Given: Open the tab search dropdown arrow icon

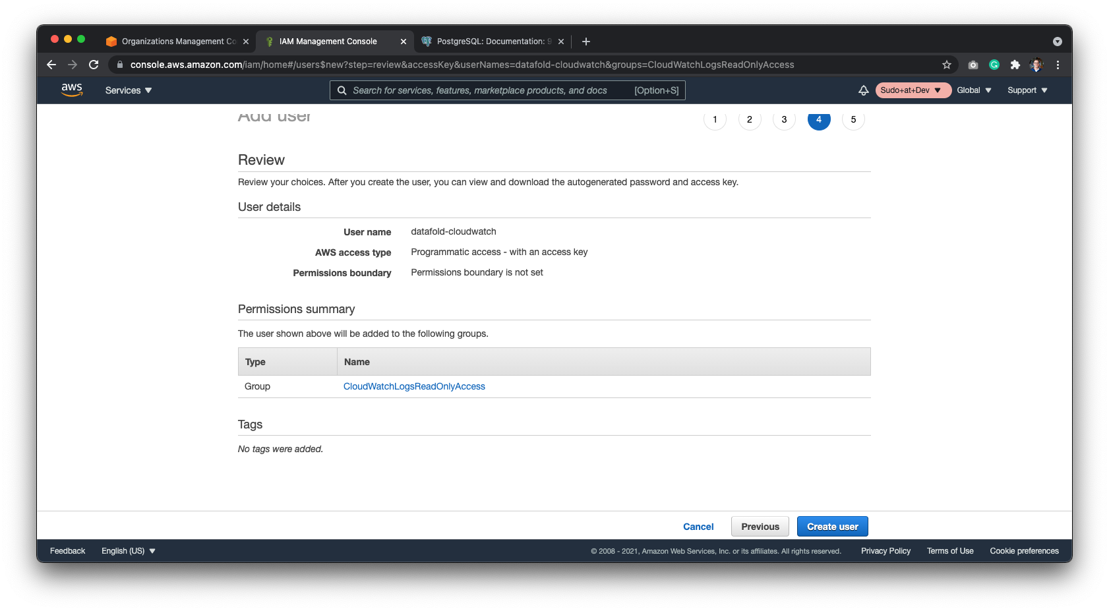Looking at the screenshot, I should click(1058, 42).
